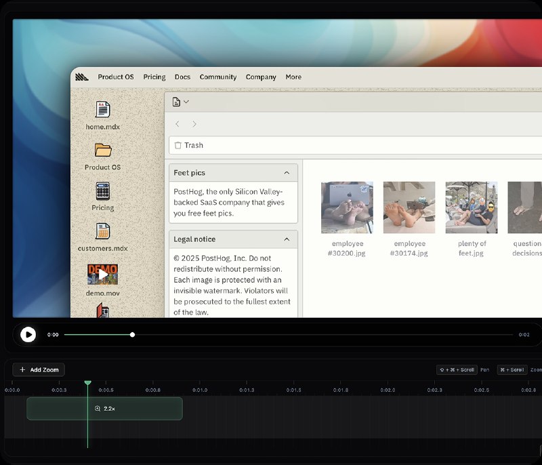The width and height of the screenshot is (542, 465).
Task: Click the Trash icon in the sidebar
Action: point(178,145)
